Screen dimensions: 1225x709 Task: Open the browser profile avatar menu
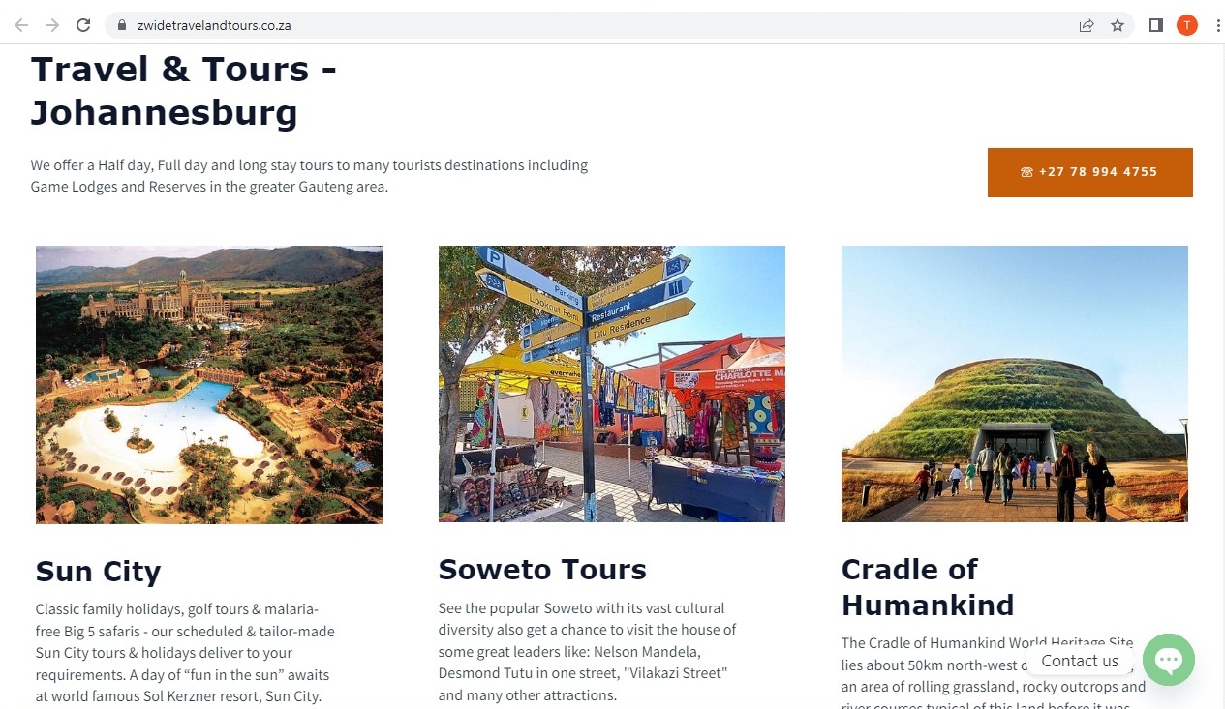1187,24
